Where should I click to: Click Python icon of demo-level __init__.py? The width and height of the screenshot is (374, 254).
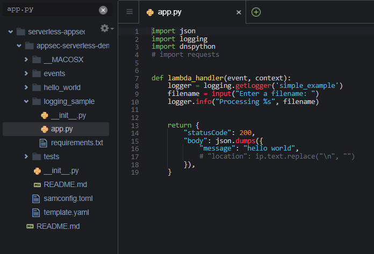[37, 171]
